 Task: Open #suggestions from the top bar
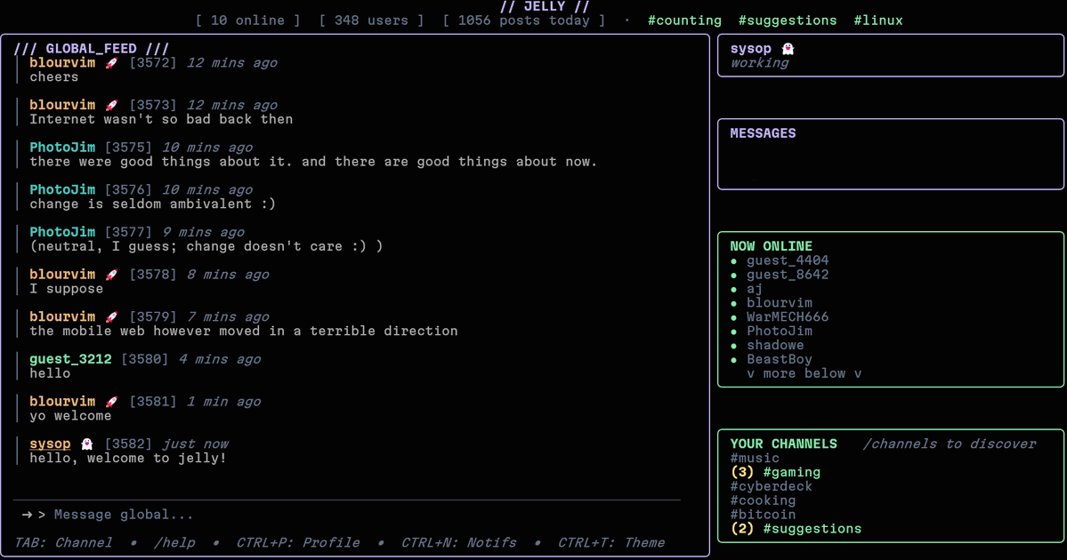pyautogui.click(x=785, y=20)
